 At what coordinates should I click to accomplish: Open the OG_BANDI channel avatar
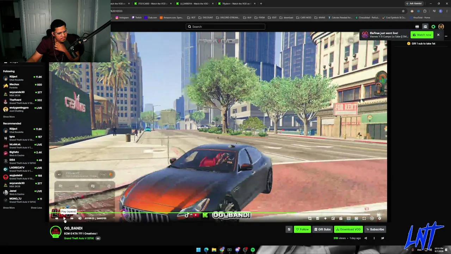pyautogui.click(x=55, y=232)
